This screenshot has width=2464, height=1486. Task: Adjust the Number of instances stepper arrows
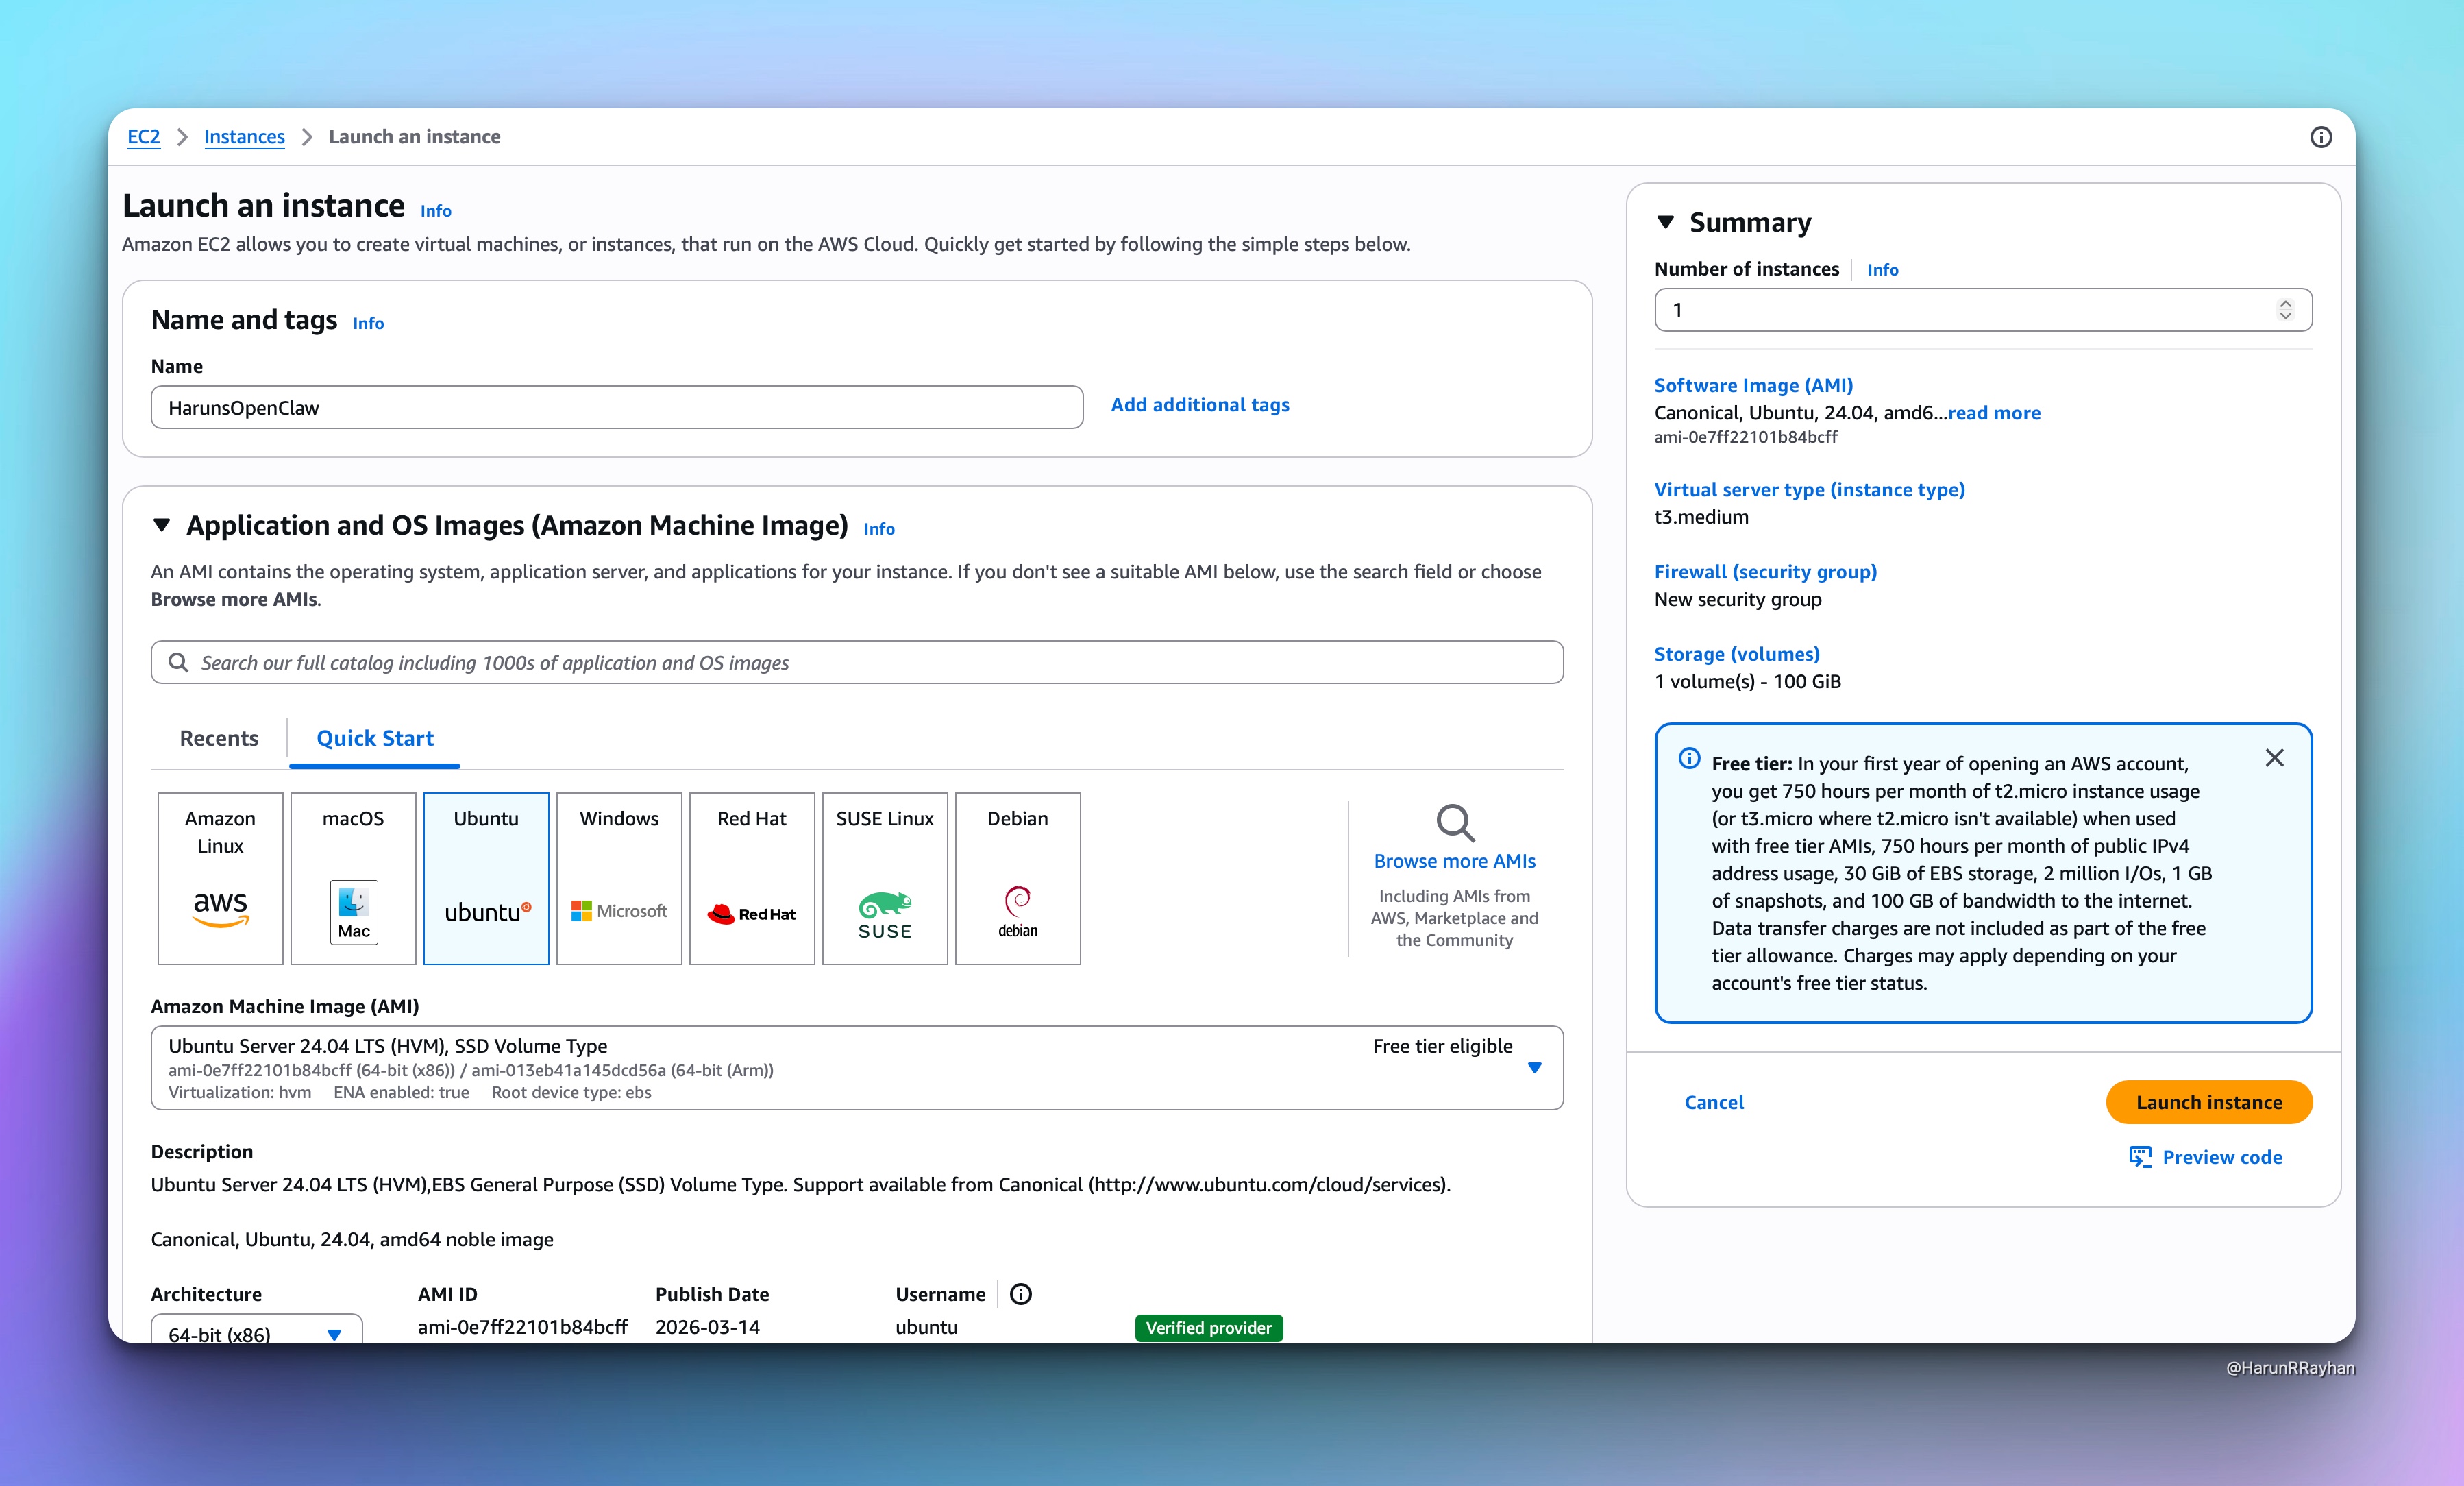[2285, 310]
